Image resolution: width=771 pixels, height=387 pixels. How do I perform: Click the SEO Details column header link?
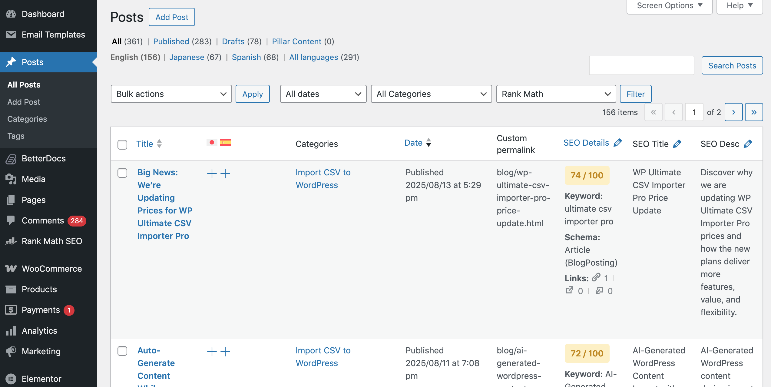pyautogui.click(x=586, y=143)
